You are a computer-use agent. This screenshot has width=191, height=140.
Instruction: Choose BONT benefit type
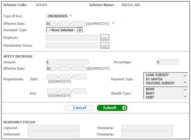click(x=150, y=93)
